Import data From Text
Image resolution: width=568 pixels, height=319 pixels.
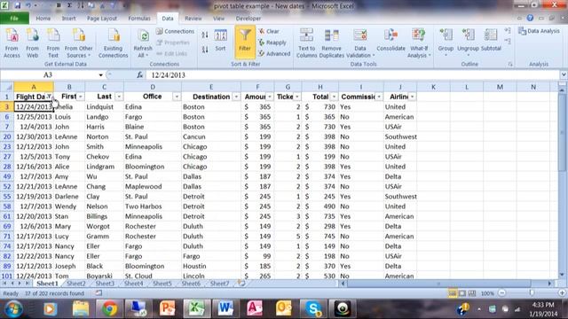click(53, 43)
